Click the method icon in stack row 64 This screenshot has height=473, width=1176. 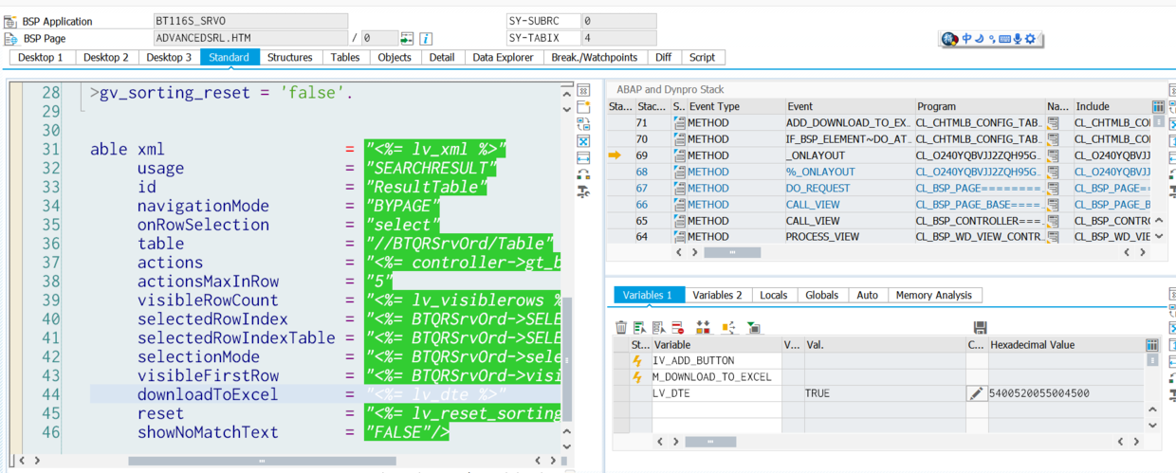[679, 237]
